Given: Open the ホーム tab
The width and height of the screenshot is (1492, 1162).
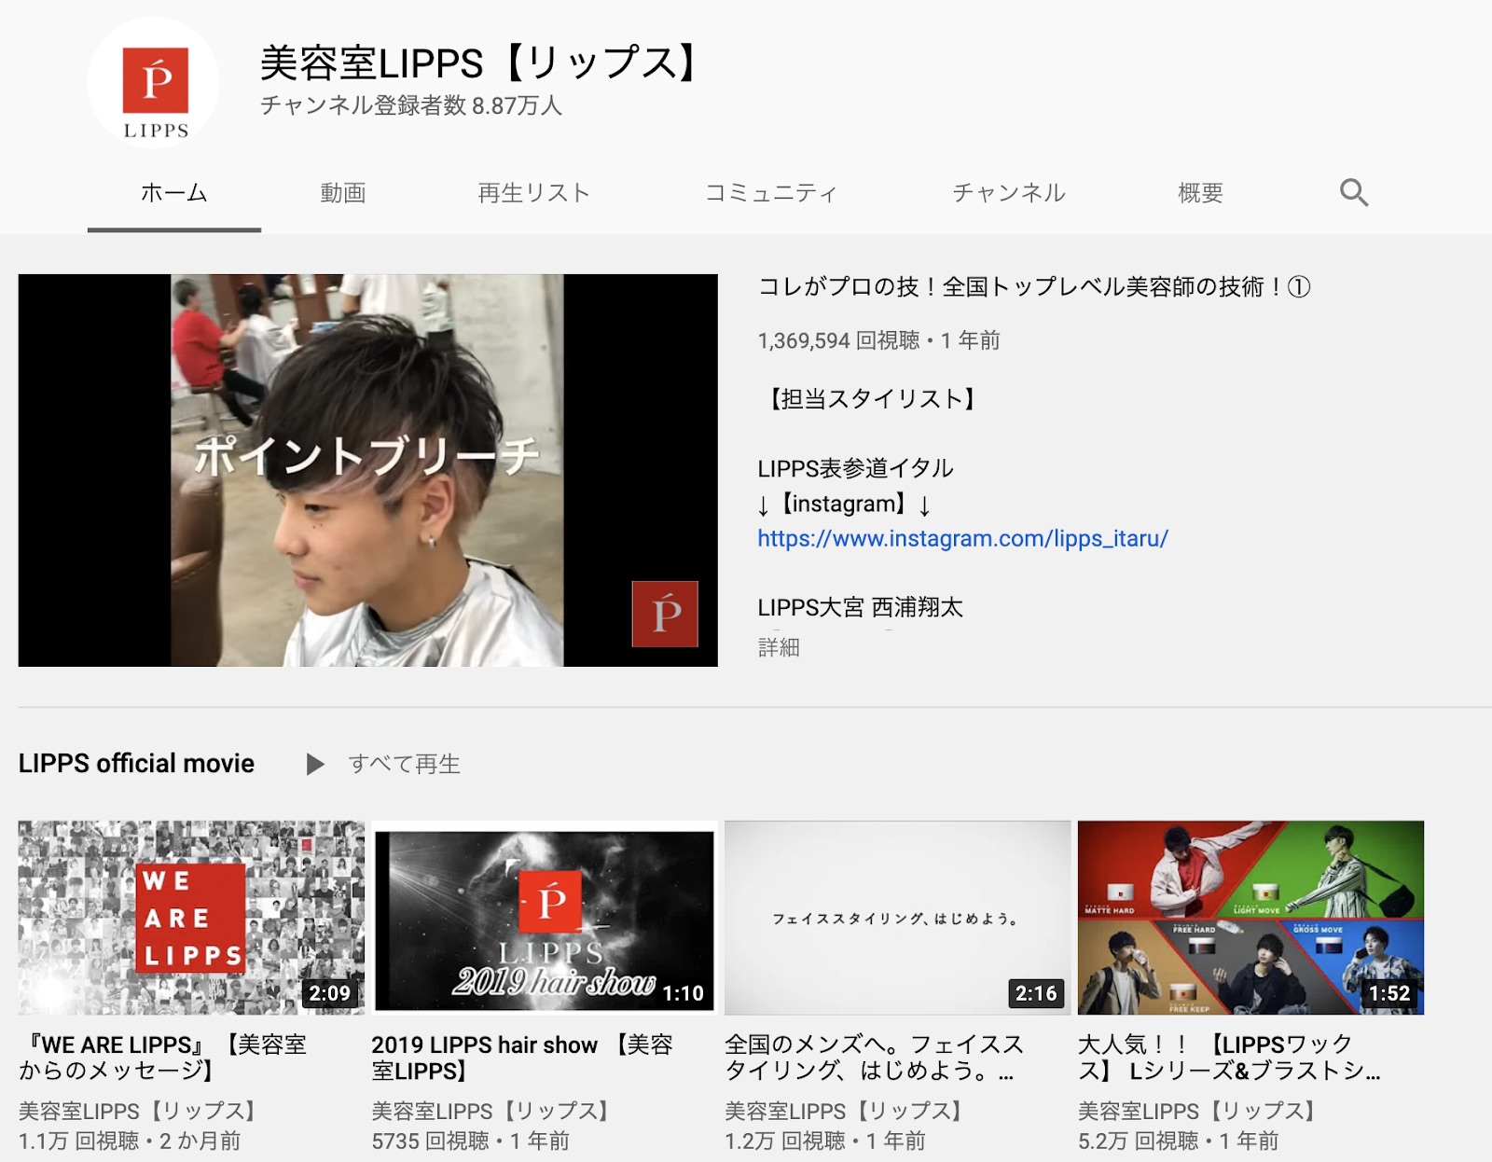Looking at the screenshot, I should (x=173, y=193).
